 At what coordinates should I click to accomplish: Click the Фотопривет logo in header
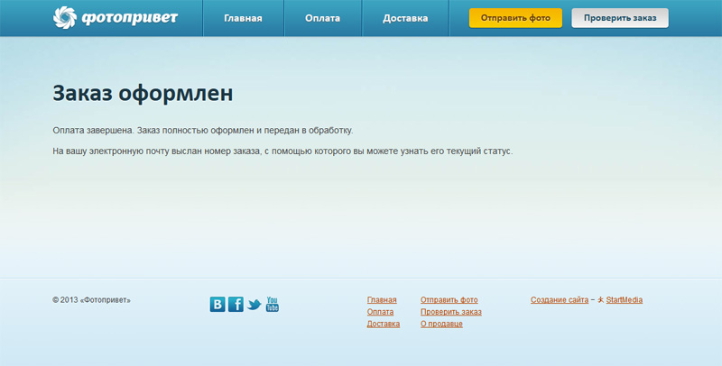click(116, 18)
